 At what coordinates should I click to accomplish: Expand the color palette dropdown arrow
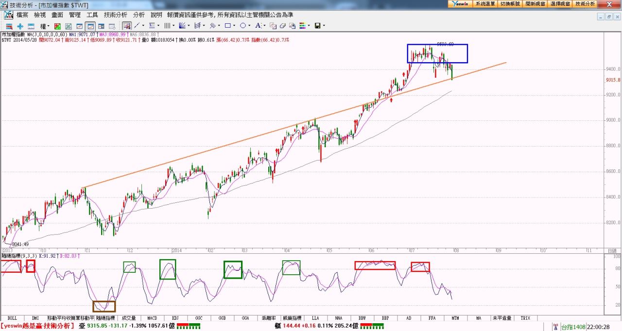coord(309,26)
